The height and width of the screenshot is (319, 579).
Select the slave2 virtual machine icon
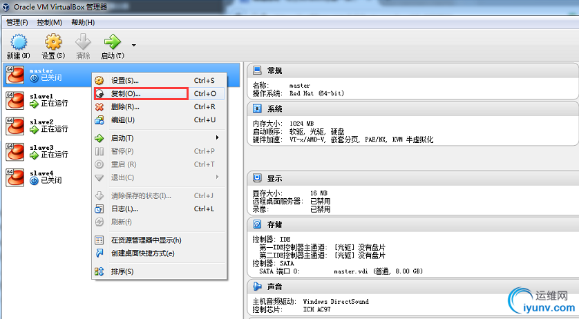[x=15, y=126]
